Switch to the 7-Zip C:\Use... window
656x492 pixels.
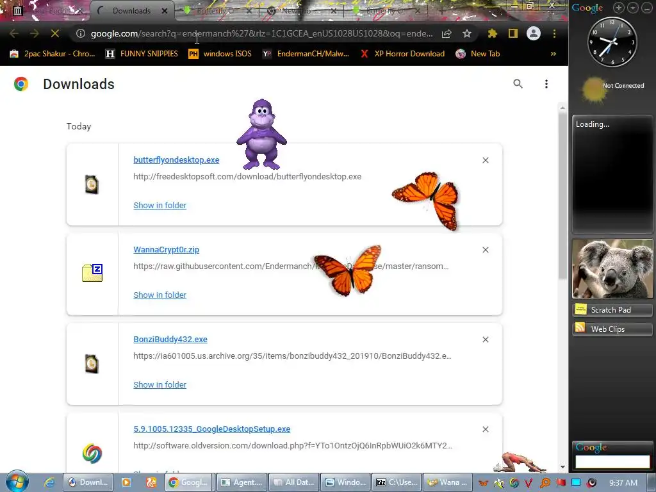tap(397, 482)
